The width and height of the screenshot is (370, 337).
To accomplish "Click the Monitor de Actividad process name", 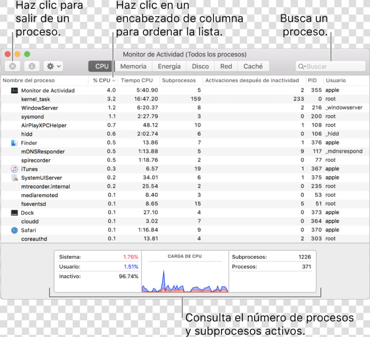I will 48,90.
